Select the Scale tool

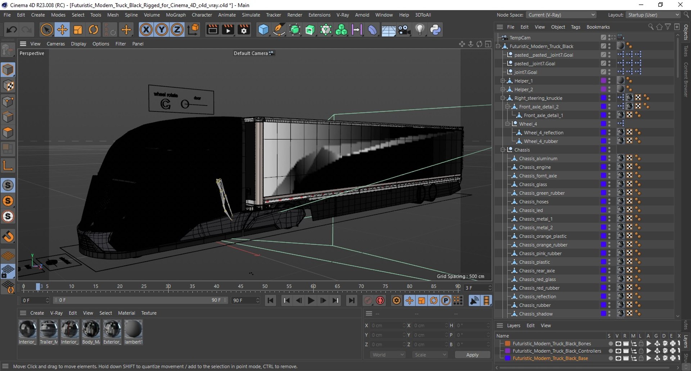78,29
